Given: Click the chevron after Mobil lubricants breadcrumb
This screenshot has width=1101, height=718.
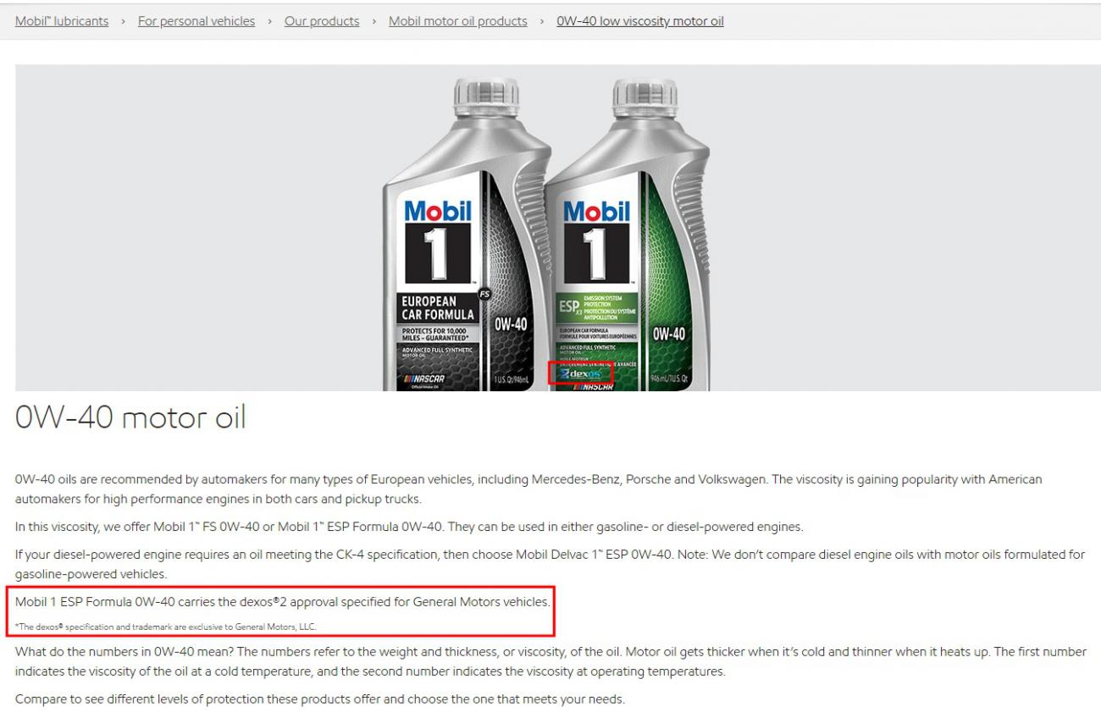Looking at the screenshot, I should 124,21.
